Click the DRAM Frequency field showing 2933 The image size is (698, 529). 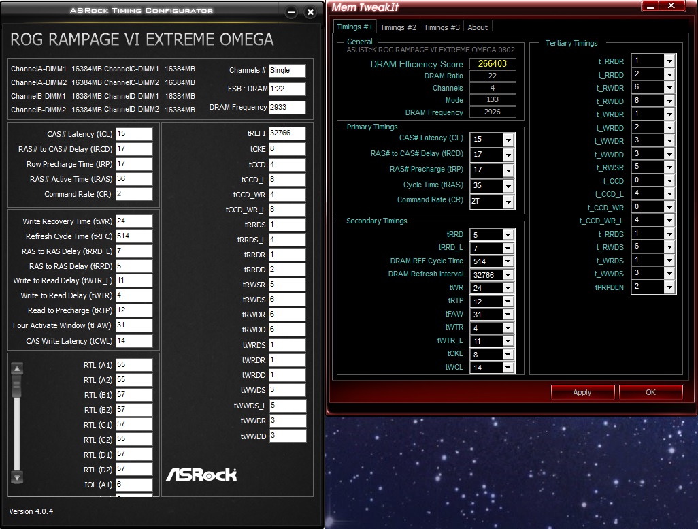pos(287,108)
